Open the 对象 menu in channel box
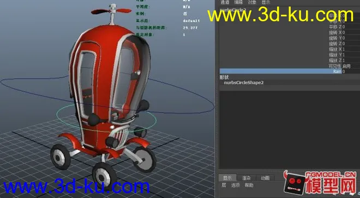The image size is (360, 198). tap(252, 2)
